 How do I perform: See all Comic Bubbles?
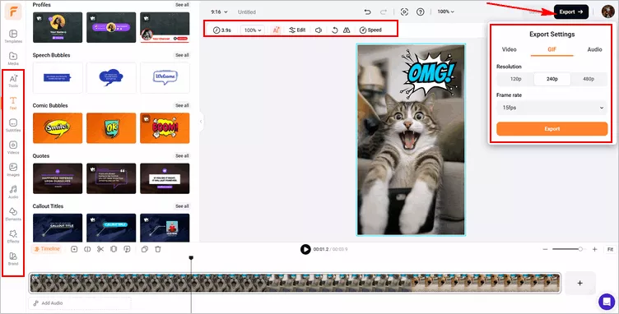click(x=182, y=105)
